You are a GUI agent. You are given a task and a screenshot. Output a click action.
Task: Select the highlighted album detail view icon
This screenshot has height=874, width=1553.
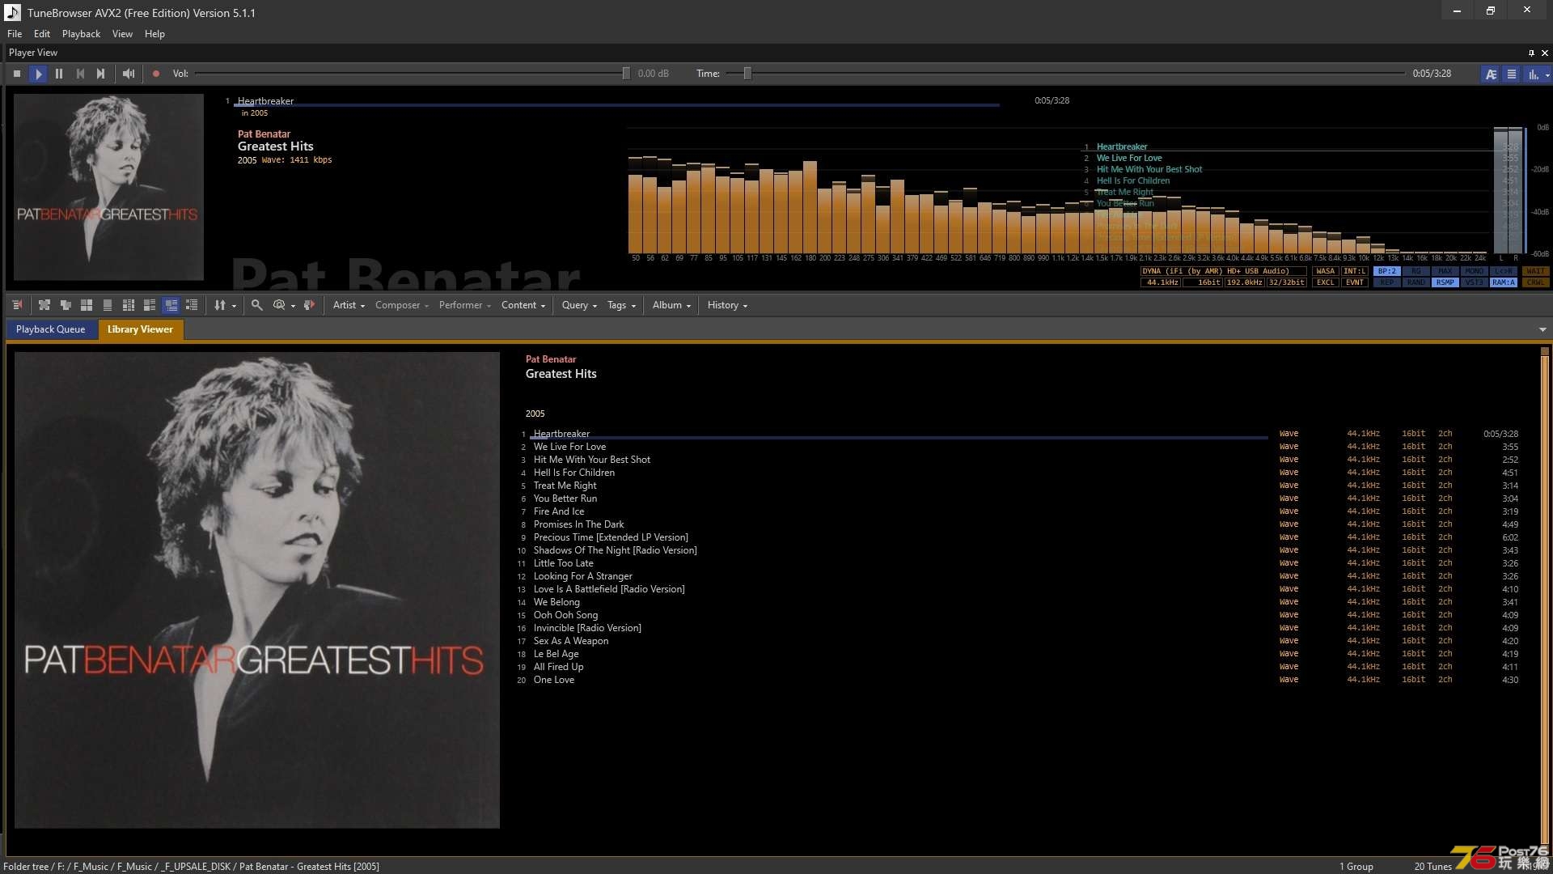pos(171,305)
